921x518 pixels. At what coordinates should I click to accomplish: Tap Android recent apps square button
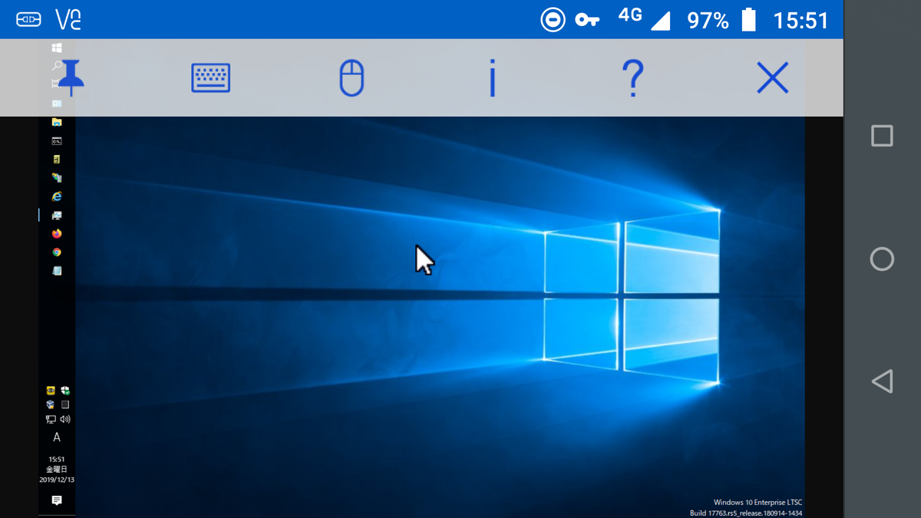coord(882,136)
